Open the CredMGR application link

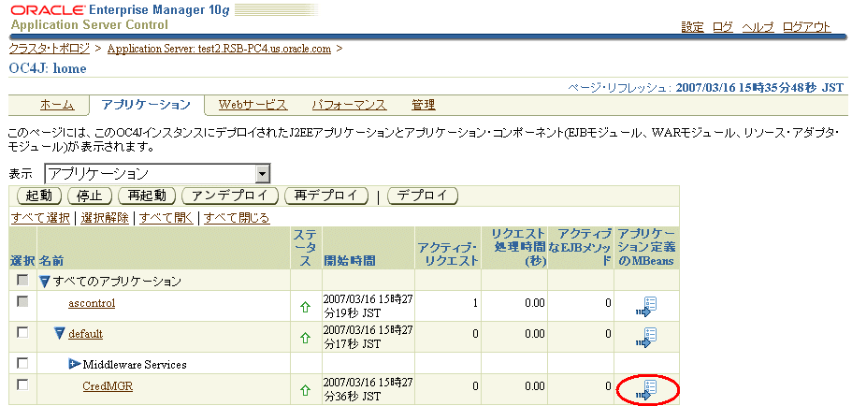(108, 386)
